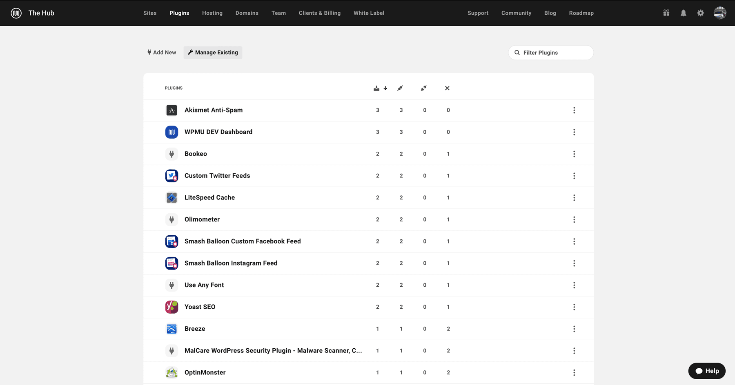Click the gift rewards icon
Viewport: 735px width, 385px height.
666,13
